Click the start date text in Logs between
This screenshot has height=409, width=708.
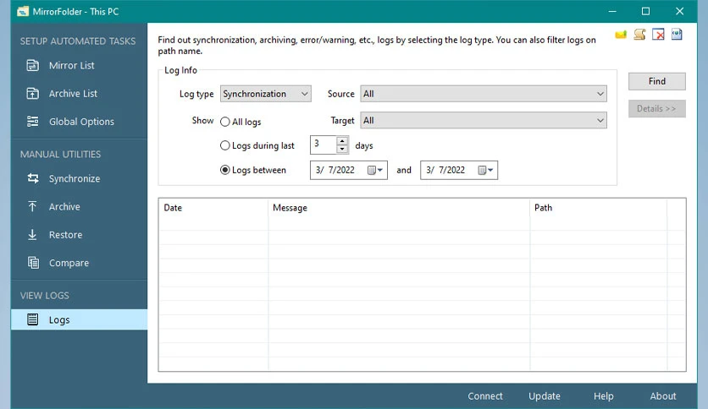point(335,170)
